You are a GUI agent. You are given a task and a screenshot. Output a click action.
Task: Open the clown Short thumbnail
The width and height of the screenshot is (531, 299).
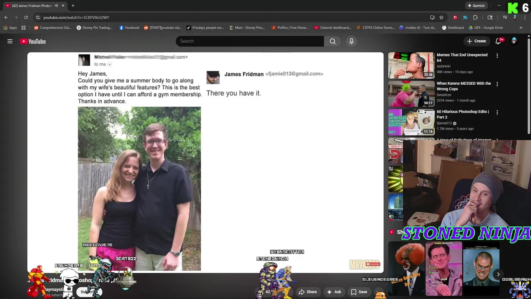406,270
